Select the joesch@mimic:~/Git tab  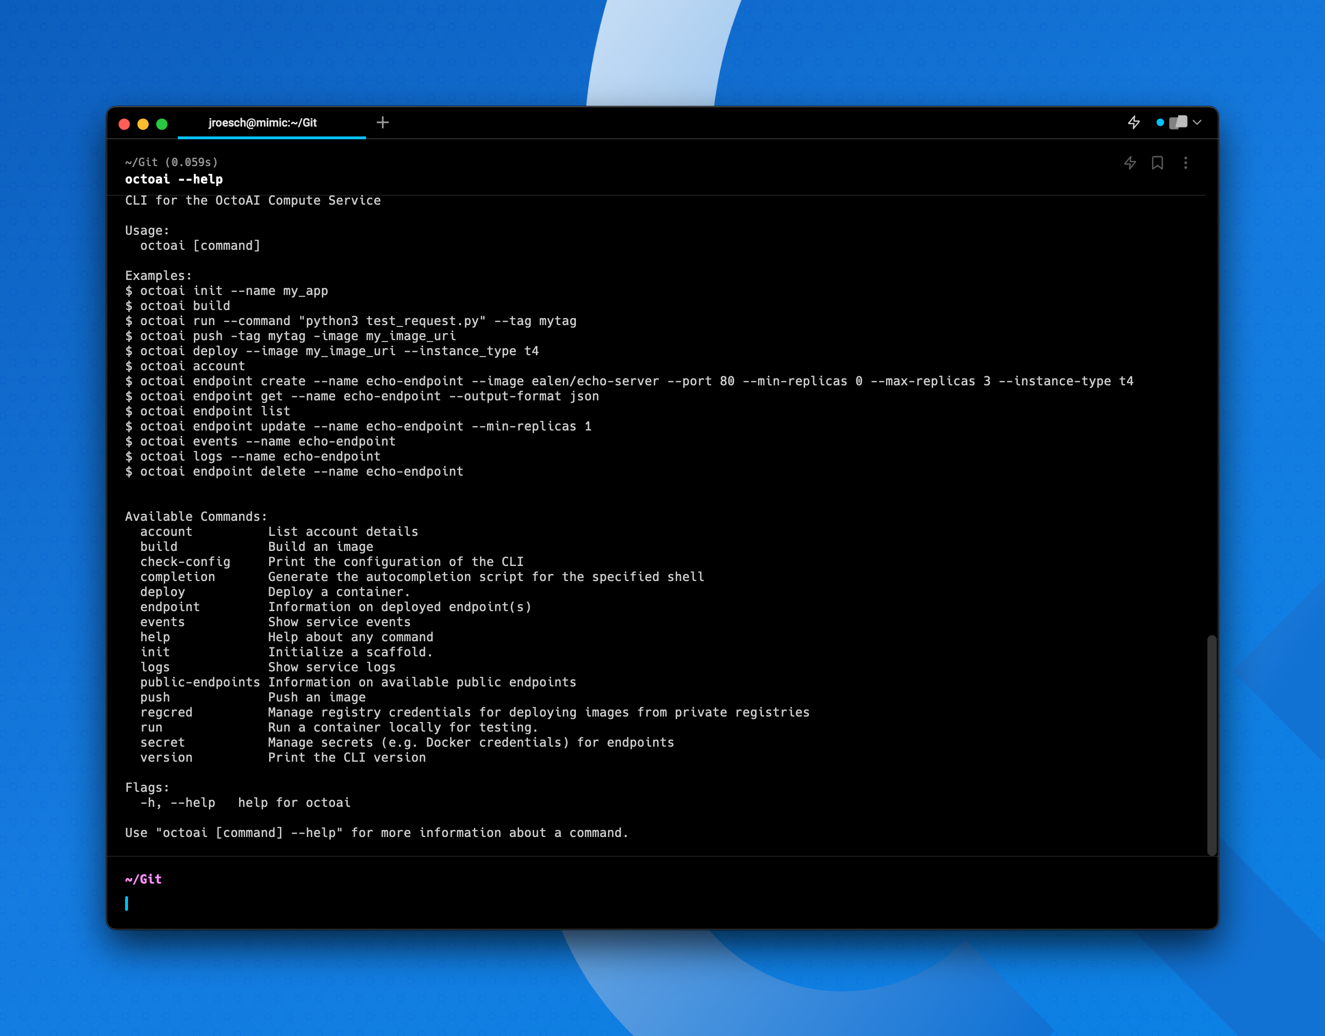point(263,122)
